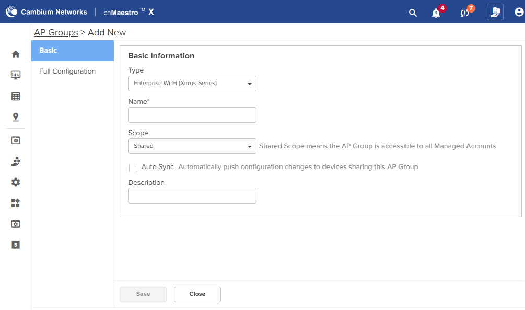
Task: Open the window gear icon in the sidebar
Action: (x=15, y=224)
